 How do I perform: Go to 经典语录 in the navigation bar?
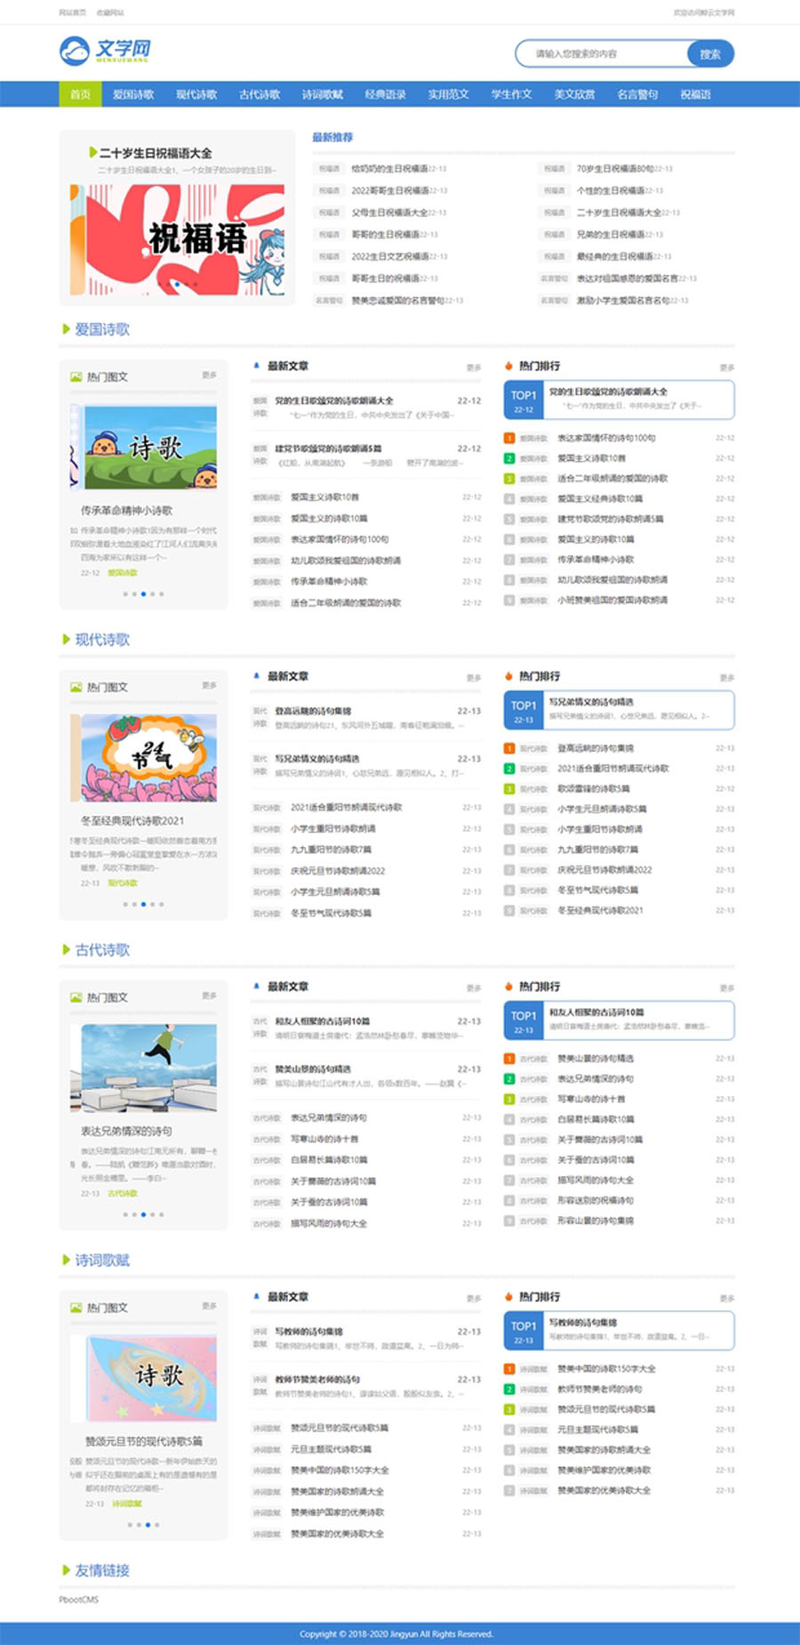tap(385, 94)
